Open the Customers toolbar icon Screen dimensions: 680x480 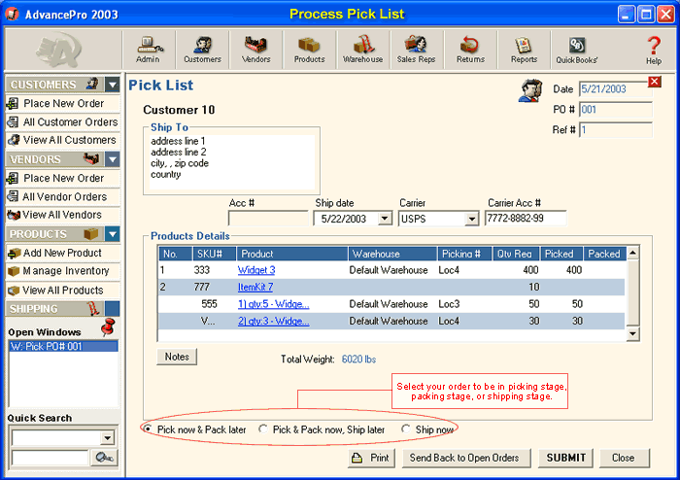click(202, 50)
